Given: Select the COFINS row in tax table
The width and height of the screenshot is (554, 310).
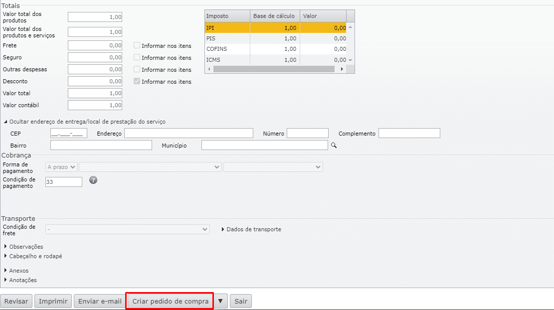Looking at the screenshot, I should pos(275,49).
